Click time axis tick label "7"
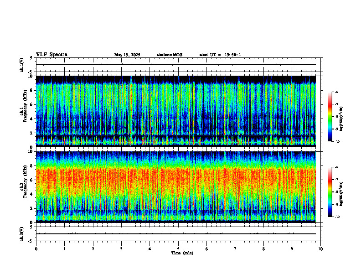 235,249
